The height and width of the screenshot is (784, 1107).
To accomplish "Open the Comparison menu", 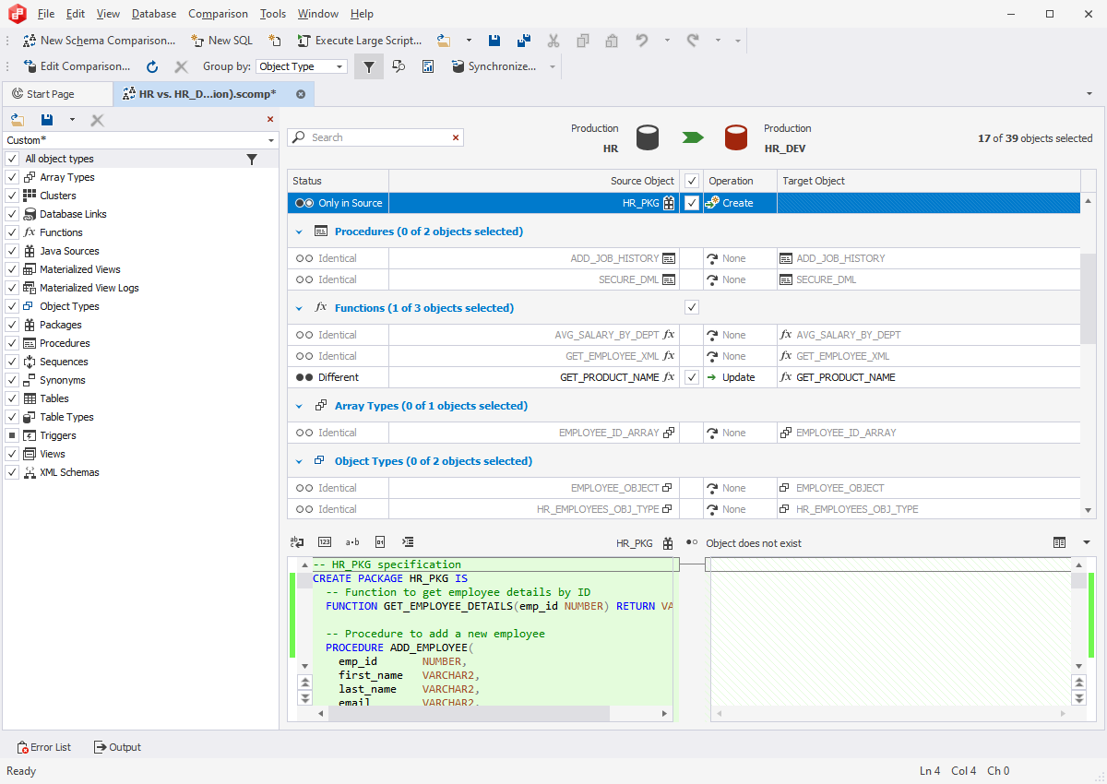I will tap(218, 14).
